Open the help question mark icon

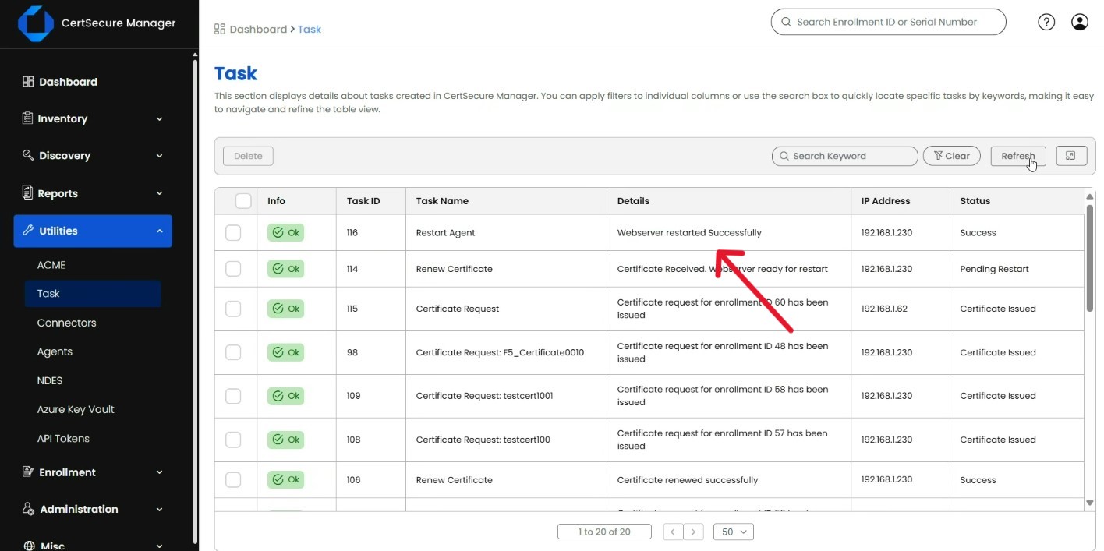click(1046, 22)
